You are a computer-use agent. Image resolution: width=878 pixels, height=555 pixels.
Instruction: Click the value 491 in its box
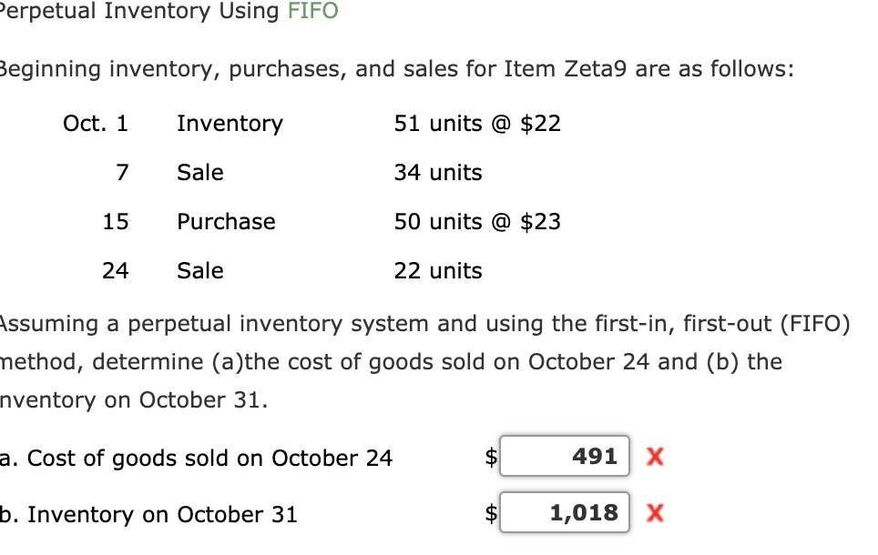pyautogui.click(x=597, y=457)
